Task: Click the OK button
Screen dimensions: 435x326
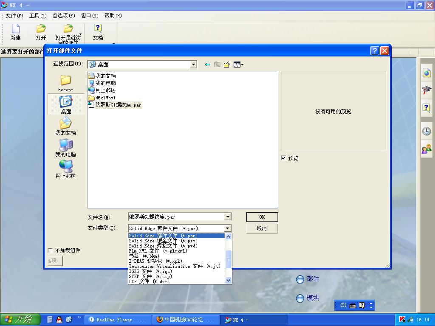Action: 262,217
